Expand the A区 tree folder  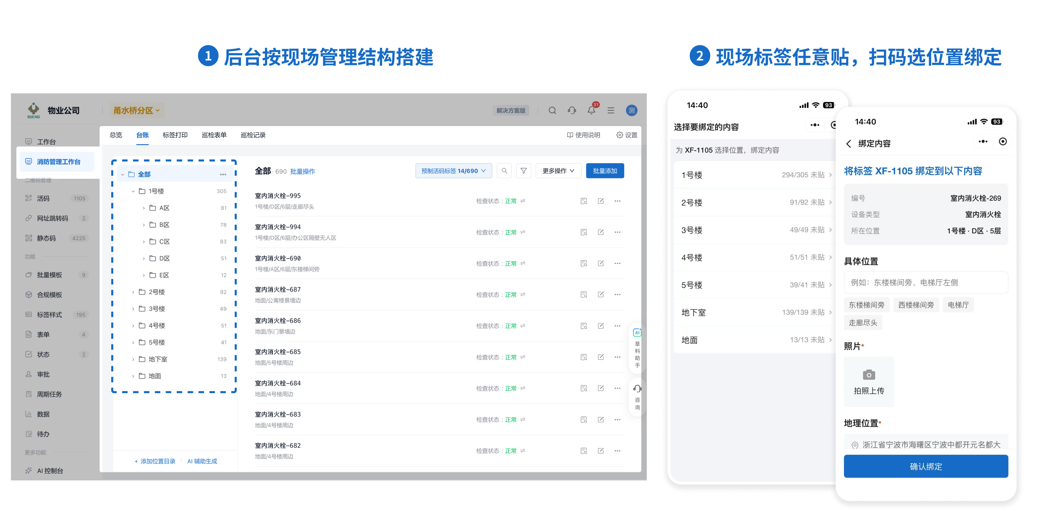pyautogui.click(x=144, y=208)
